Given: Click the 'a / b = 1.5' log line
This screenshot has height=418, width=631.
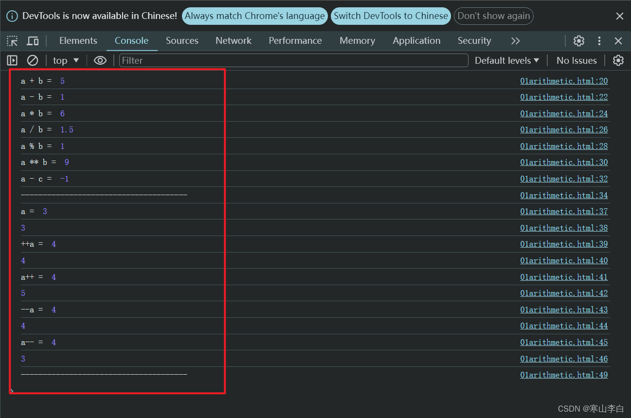Looking at the screenshot, I should coord(47,130).
